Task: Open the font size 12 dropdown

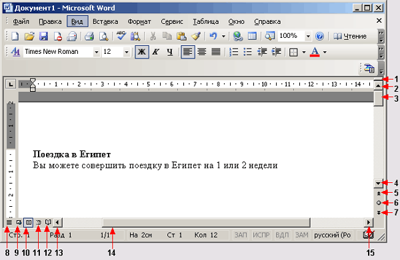Action: 127,52
